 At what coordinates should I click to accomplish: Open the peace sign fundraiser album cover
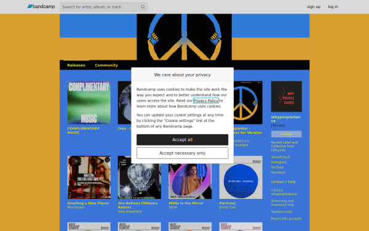tap(248, 102)
